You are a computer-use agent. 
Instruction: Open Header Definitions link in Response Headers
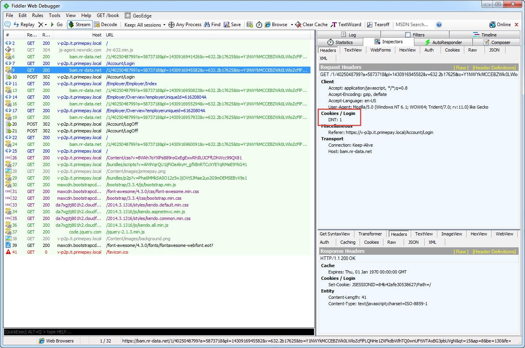tap(494, 252)
